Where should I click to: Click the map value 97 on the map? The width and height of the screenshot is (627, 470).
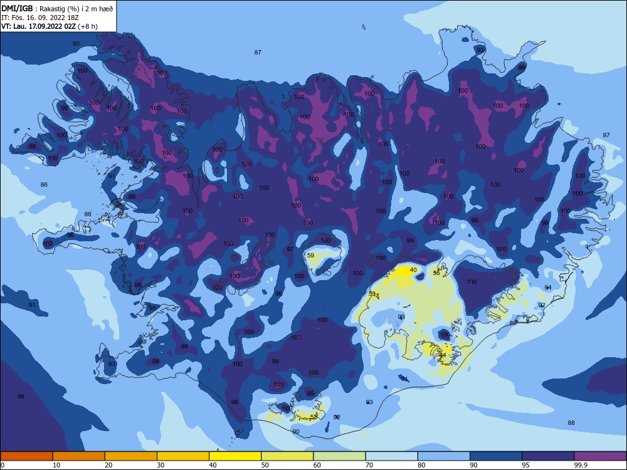click(x=290, y=249)
